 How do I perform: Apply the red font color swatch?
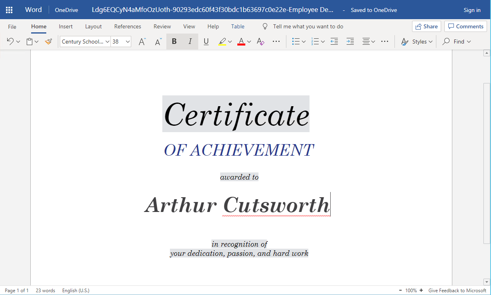click(x=241, y=42)
